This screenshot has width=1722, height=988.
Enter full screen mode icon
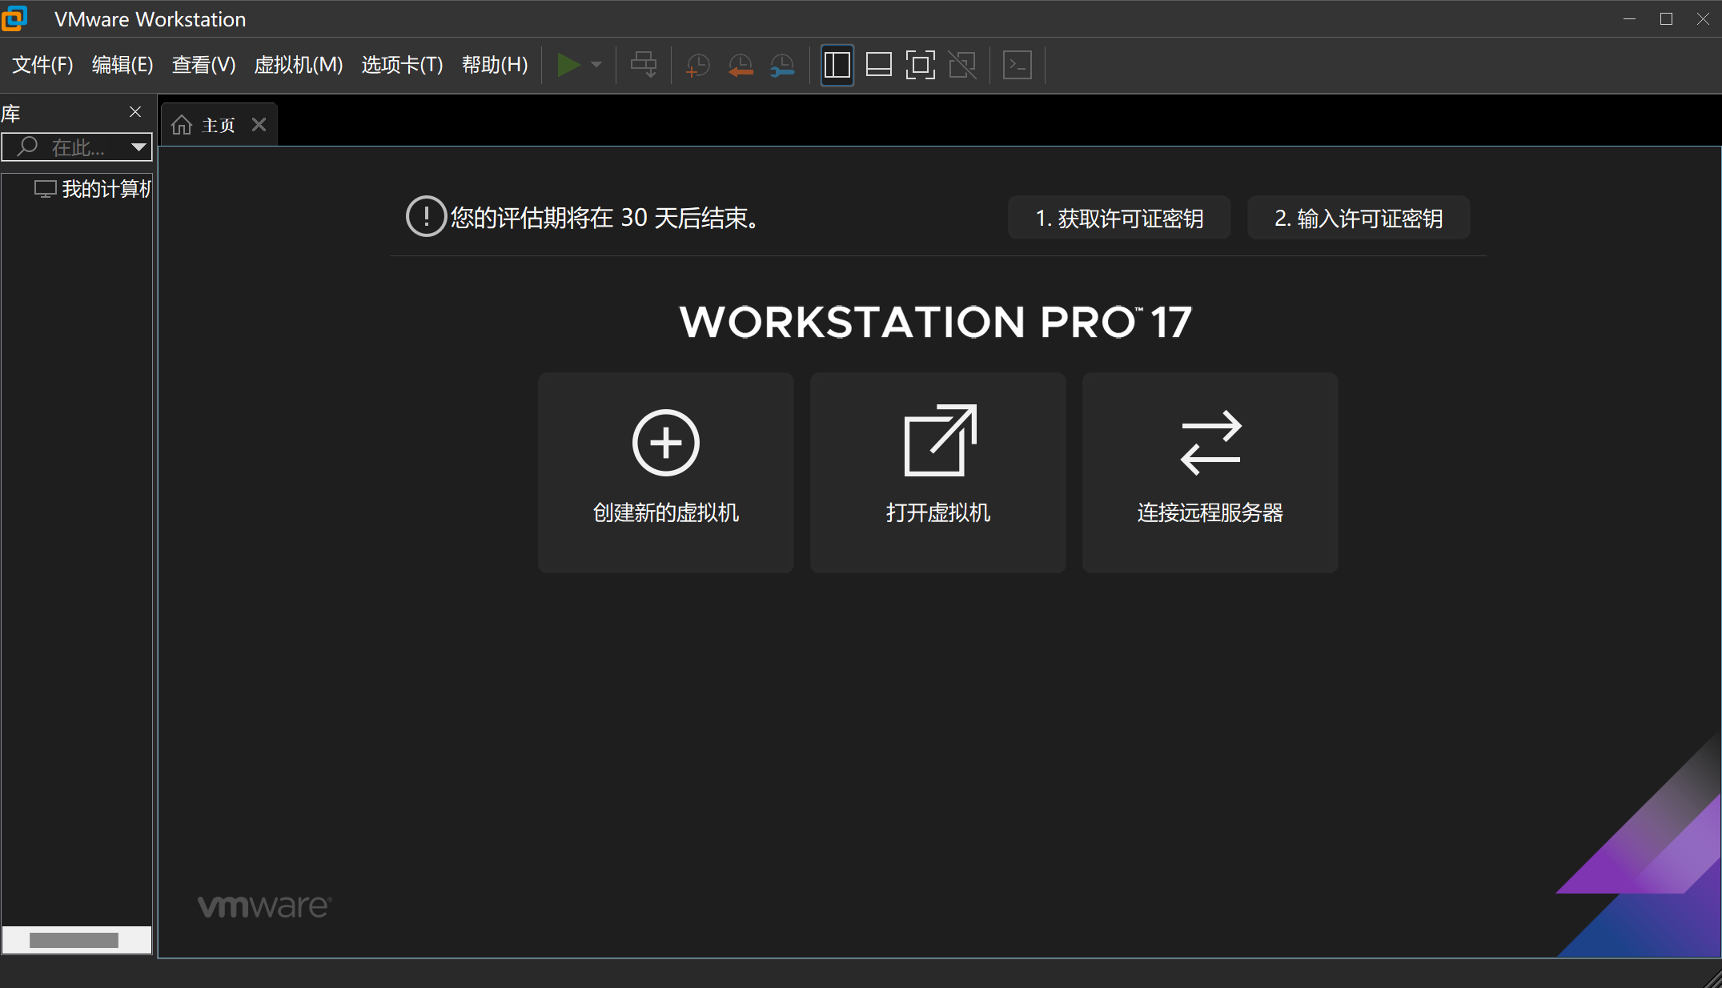pos(921,65)
